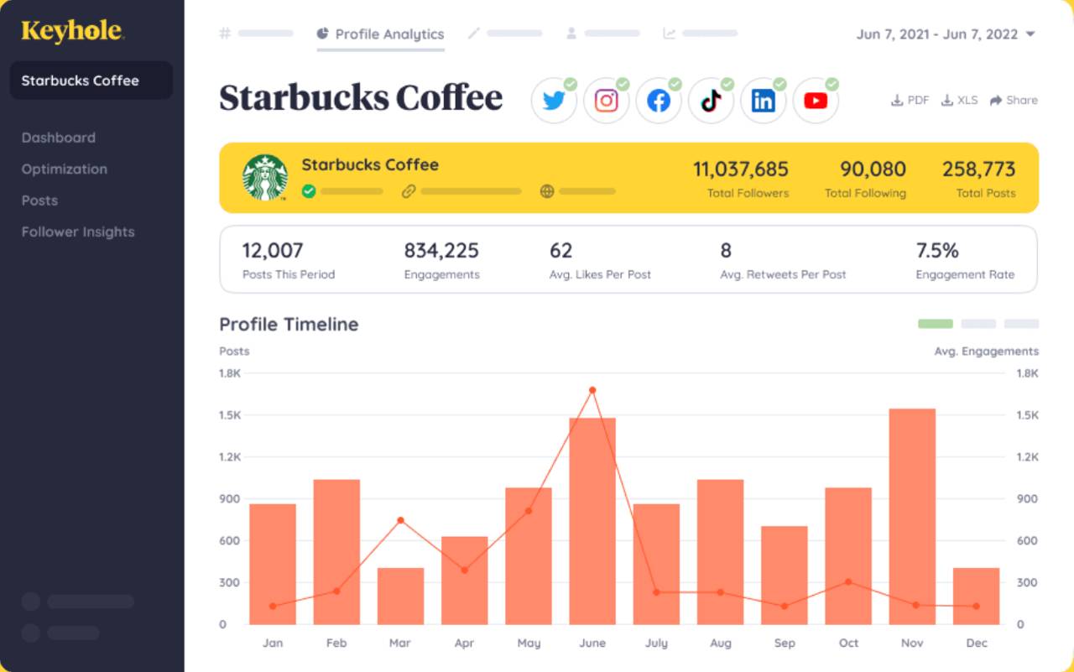Select the LinkedIn profile icon

tap(764, 99)
